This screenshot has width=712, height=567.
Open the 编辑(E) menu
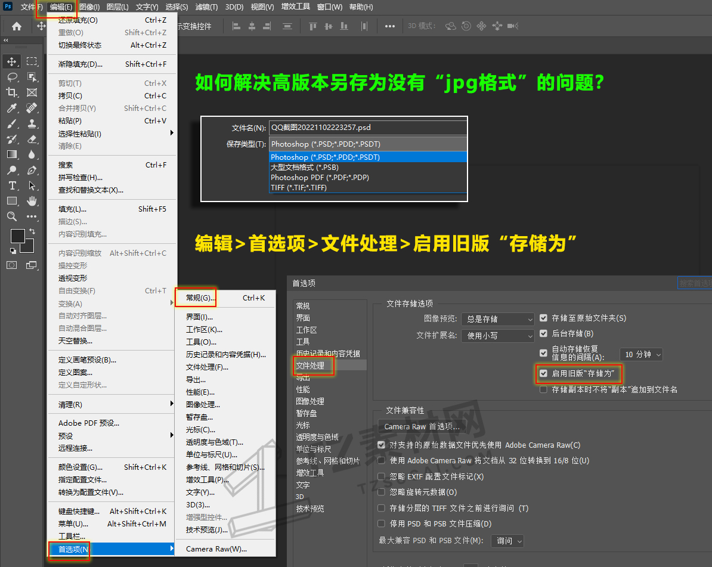tap(61, 7)
